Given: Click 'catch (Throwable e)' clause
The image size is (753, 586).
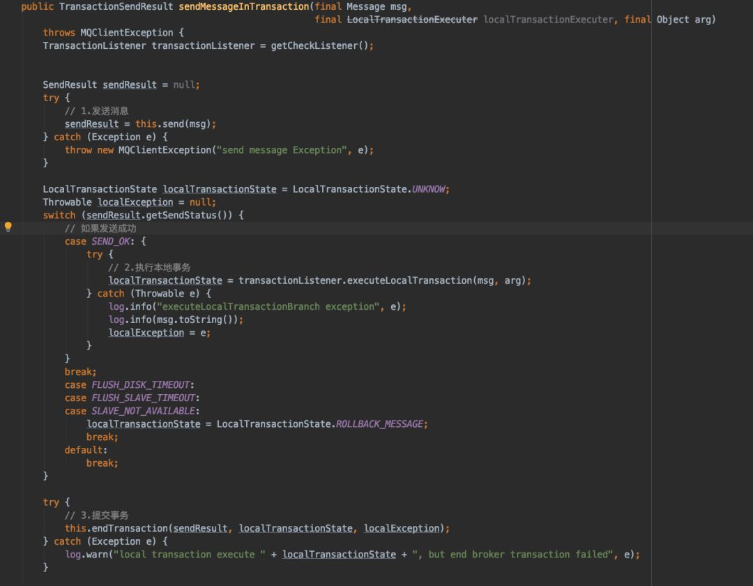Looking at the screenshot, I should coord(148,294).
